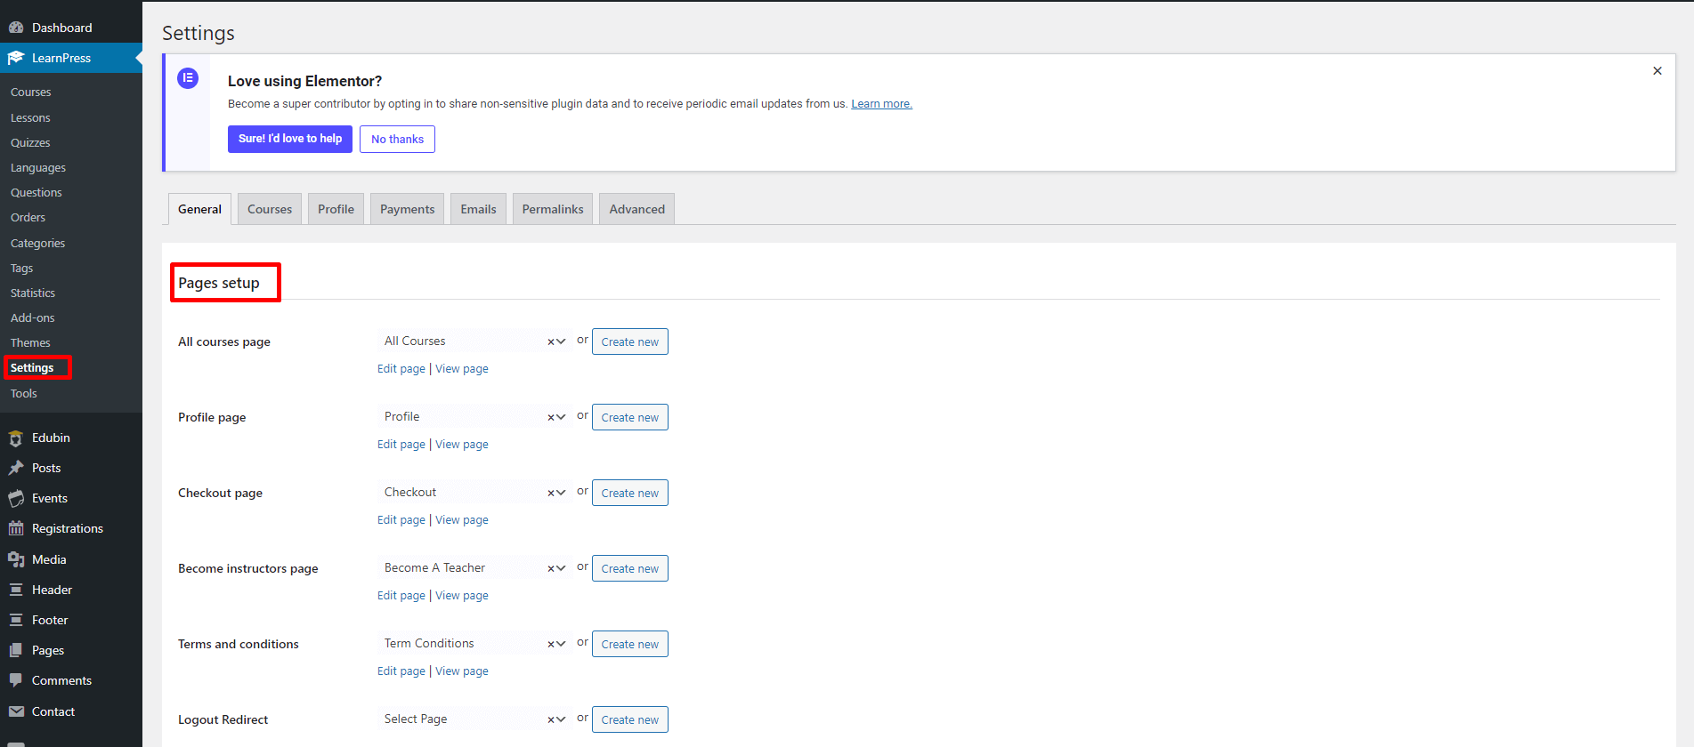Viewport: 1694px width, 747px height.
Task: Expand the All courses page dropdown
Action: click(x=562, y=341)
